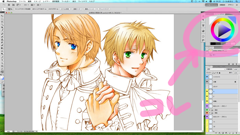240x135 pixels.
Task: Select the Healing Brush tool
Action: (x=2, y=34)
